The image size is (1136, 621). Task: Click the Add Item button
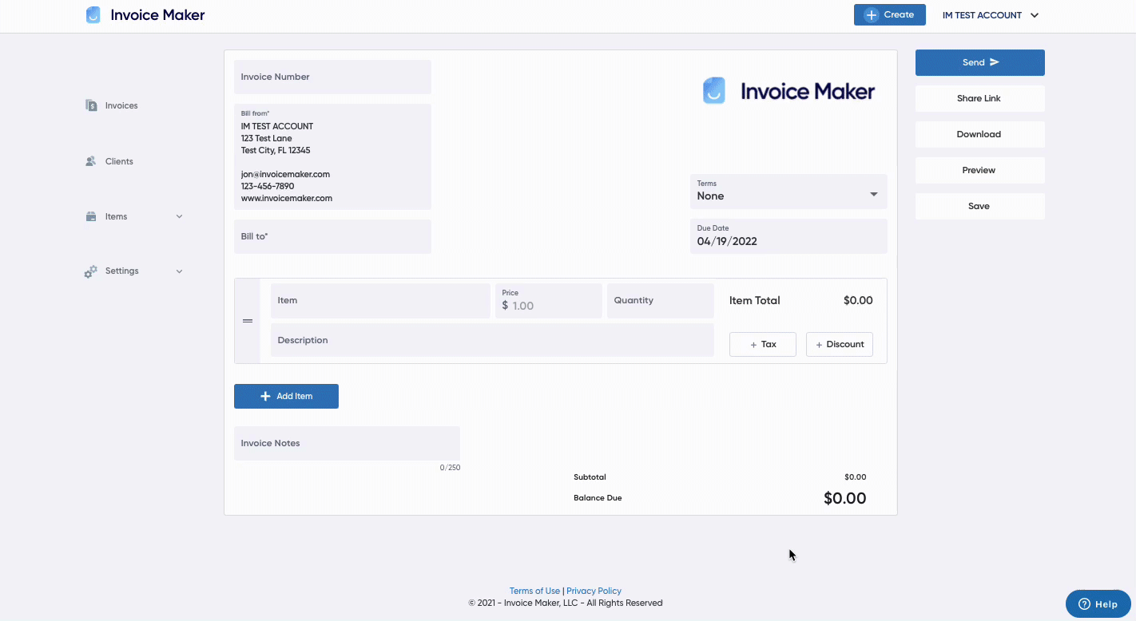coord(286,396)
